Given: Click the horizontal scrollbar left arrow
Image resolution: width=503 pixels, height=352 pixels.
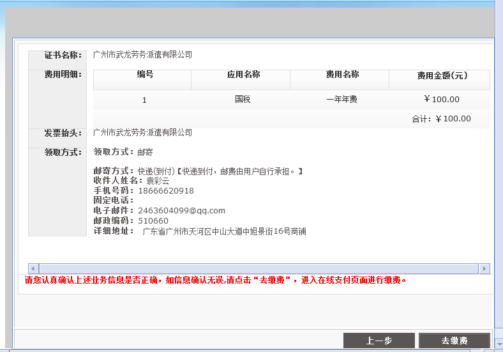Looking at the screenshot, I should tap(33, 268).
